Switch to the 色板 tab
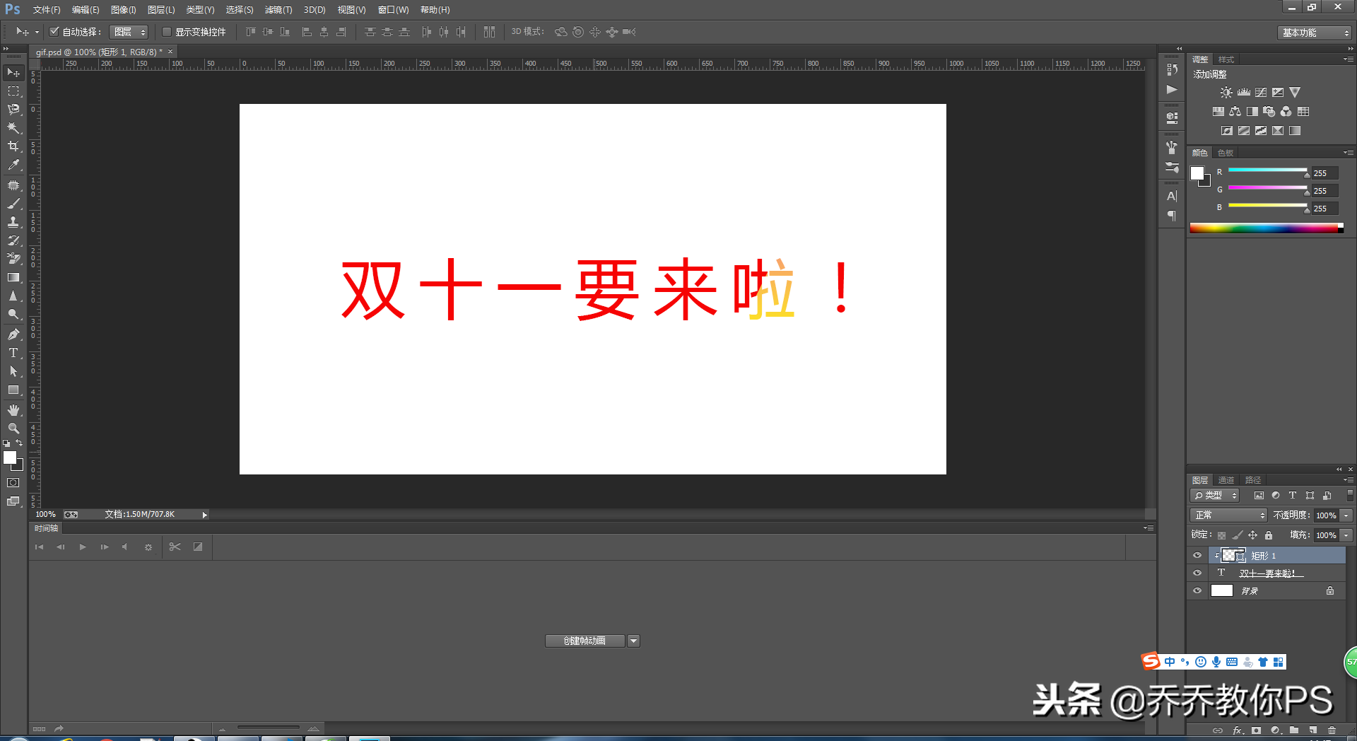This screenshot has width=1357, height=741. [x=1226, y=153]
